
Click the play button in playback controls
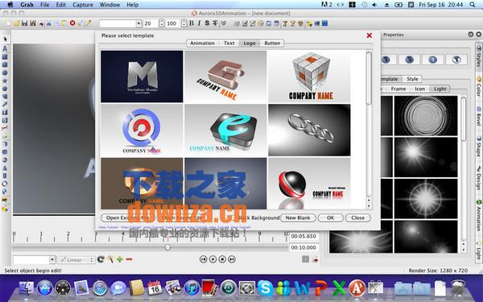213,259
